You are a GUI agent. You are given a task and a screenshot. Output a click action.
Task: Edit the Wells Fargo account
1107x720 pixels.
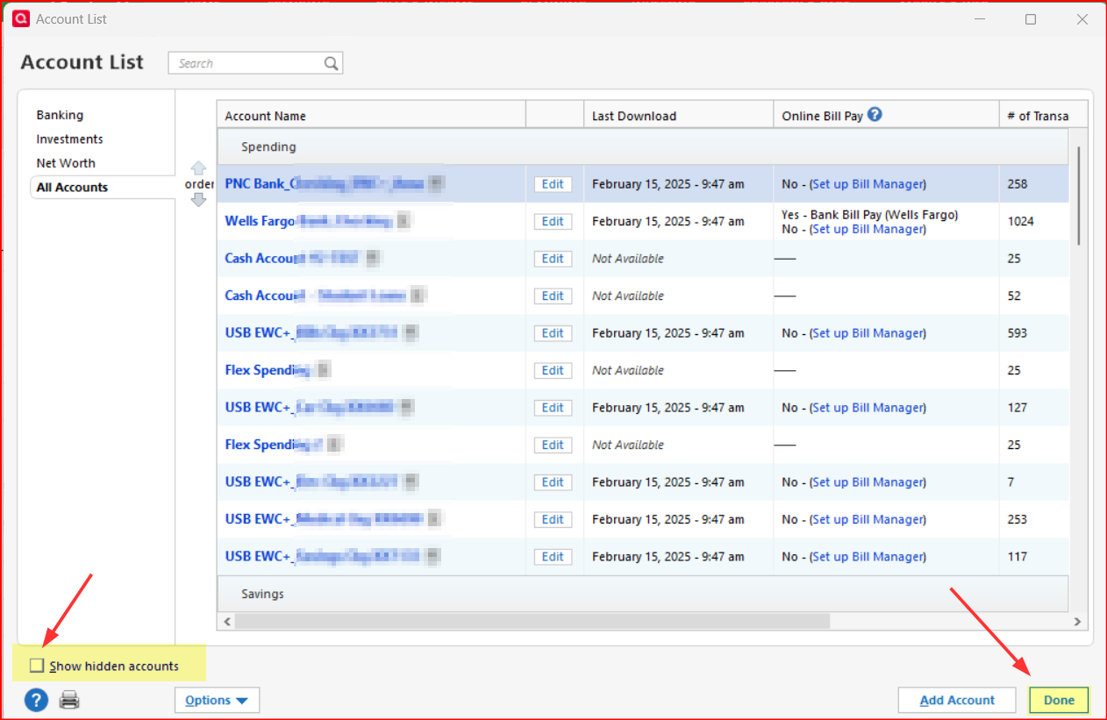pyautogui.click(x=553, y=221)
